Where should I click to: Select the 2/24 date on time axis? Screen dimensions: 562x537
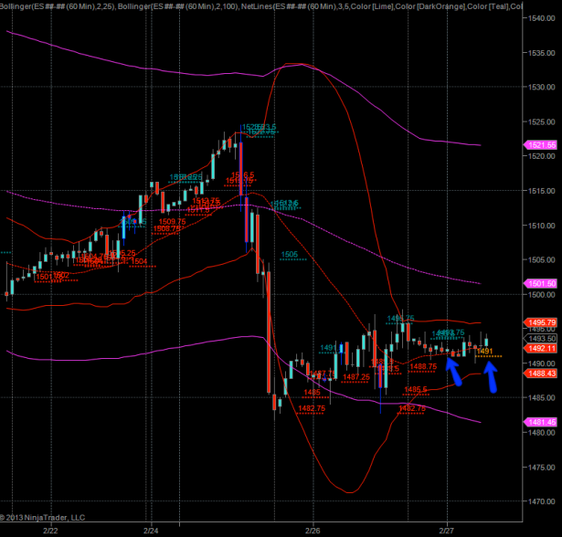coord(153,529)
